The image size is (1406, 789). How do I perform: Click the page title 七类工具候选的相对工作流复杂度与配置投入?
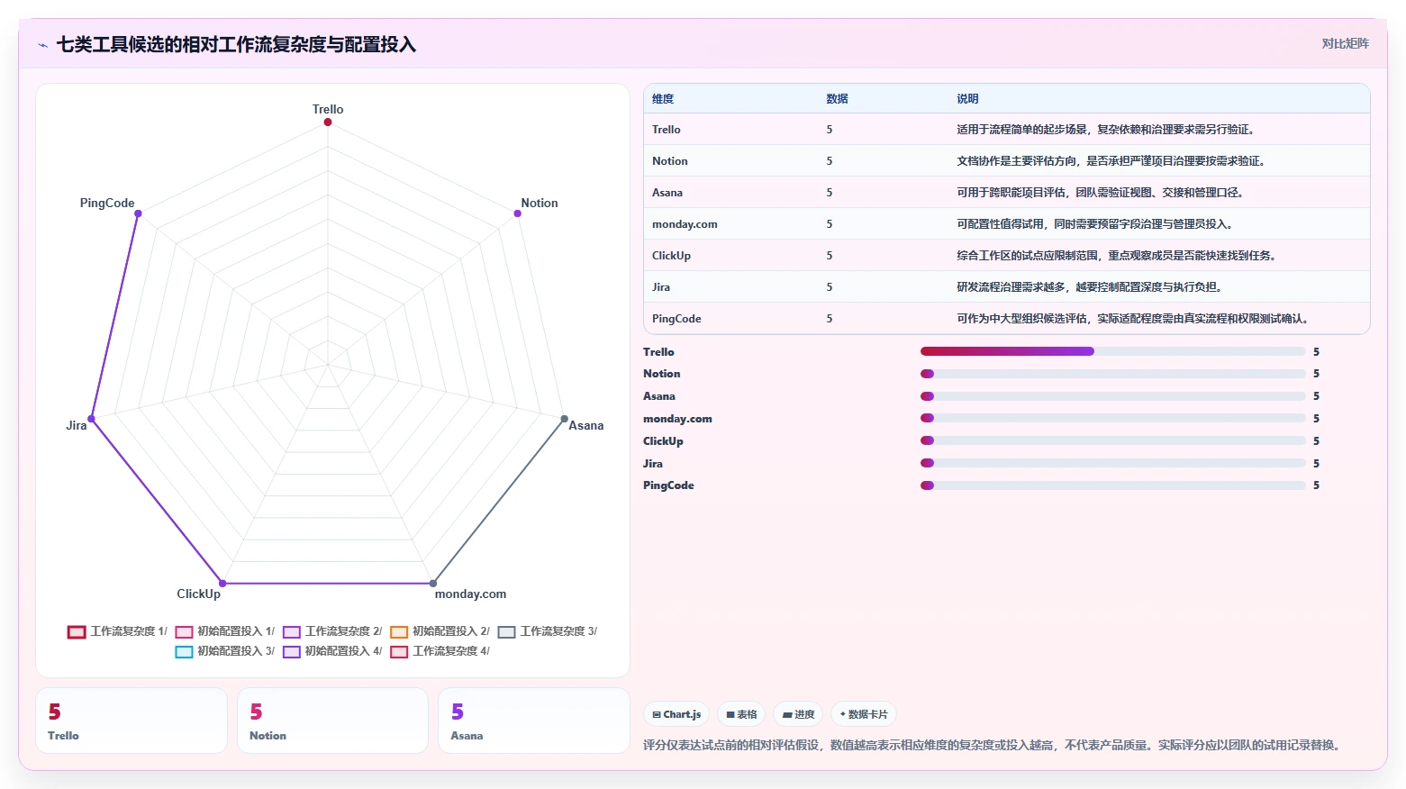click(x=236, y=44)
